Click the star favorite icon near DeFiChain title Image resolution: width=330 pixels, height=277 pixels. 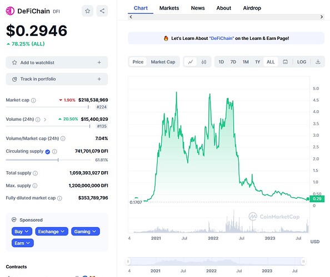click(x=88, y=11)
